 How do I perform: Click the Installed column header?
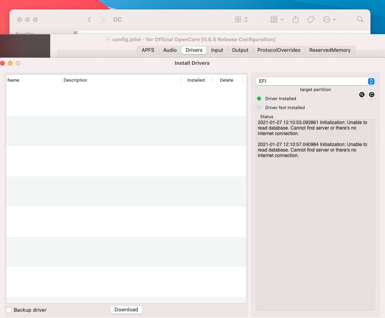click(196, 80)
